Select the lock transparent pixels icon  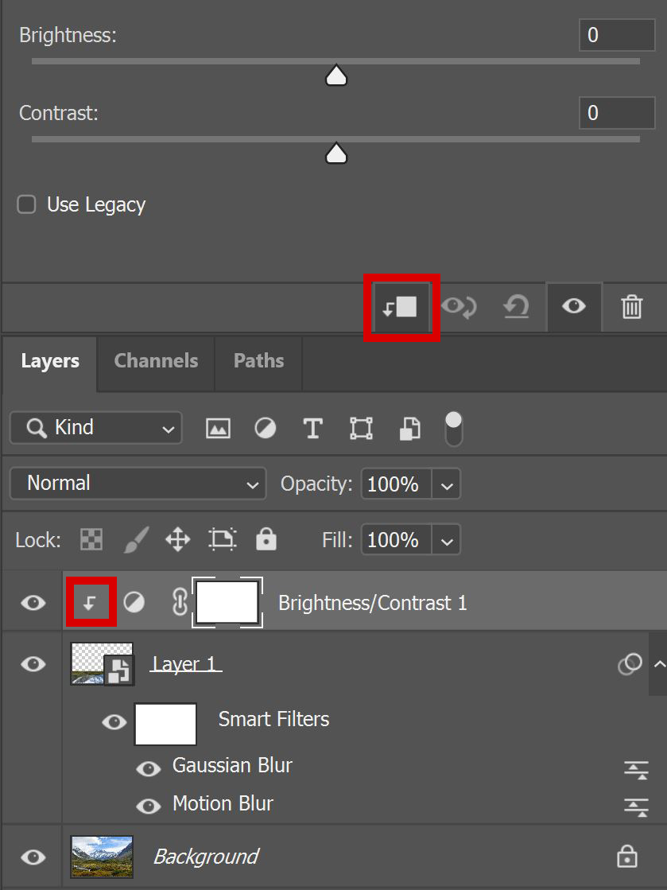[x=91, y=539]
